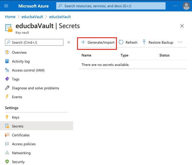Open Events in the sidebar
192x165 pixels.
[17, 97]
